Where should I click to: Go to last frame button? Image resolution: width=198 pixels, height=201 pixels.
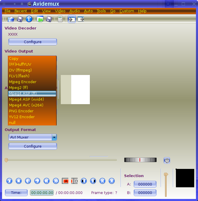tap(112, 181)
